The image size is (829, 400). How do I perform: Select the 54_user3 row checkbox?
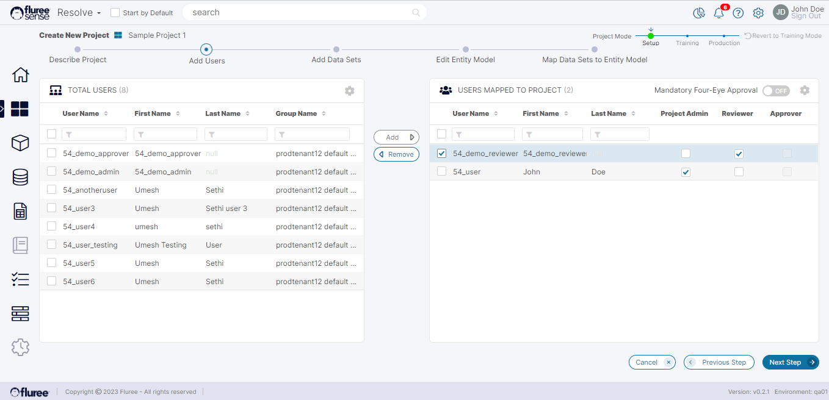click(52, 208)
